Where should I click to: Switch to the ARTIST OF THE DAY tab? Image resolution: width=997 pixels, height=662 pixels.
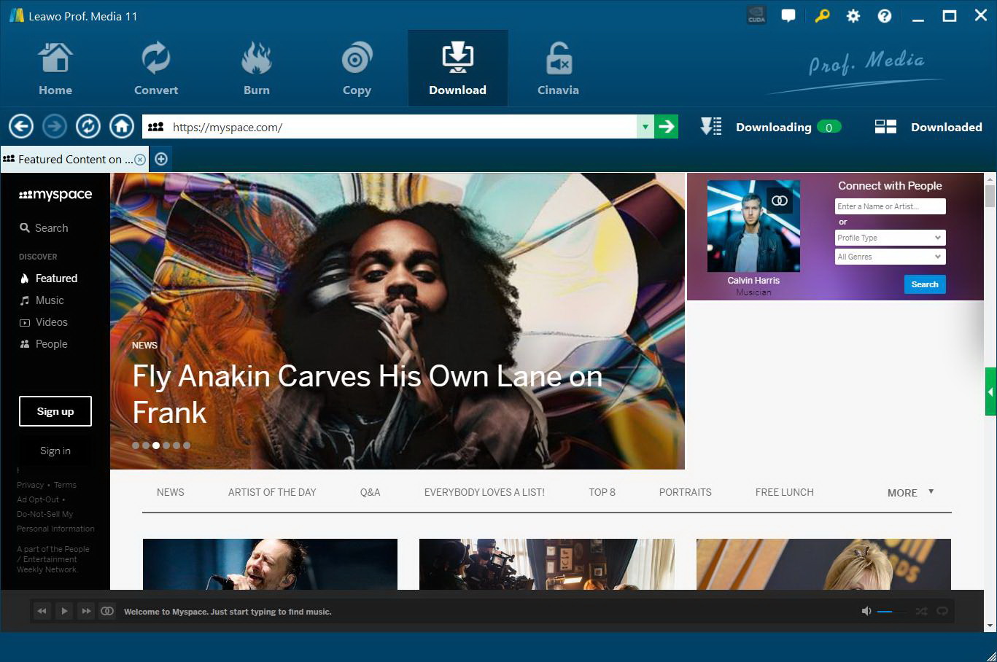pyautogui.click(x=272, y=492)
